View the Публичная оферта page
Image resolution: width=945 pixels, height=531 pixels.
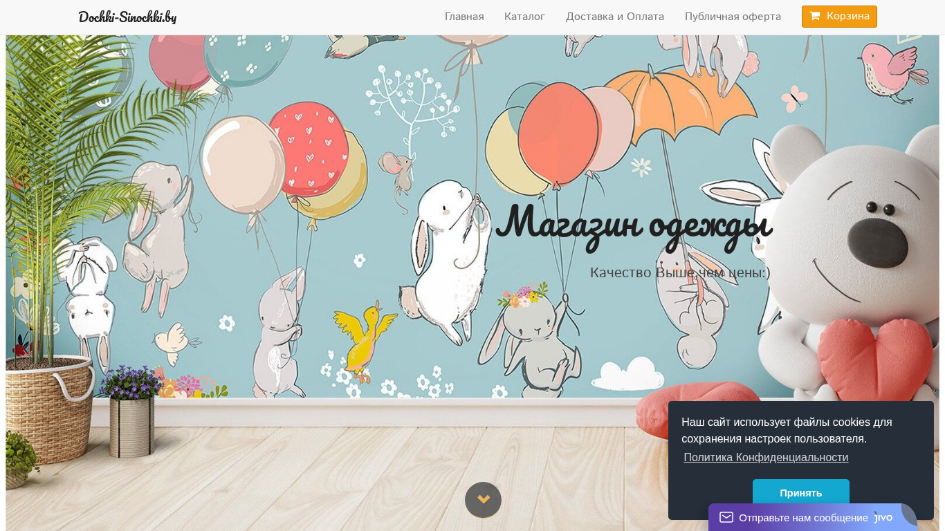tap(733, 17)
